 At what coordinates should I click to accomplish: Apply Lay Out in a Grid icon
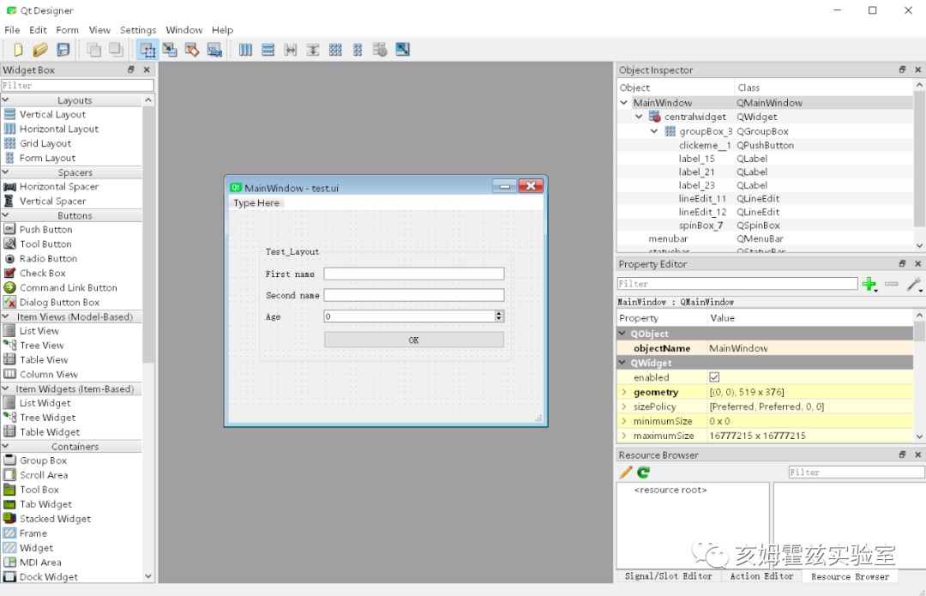335,50
